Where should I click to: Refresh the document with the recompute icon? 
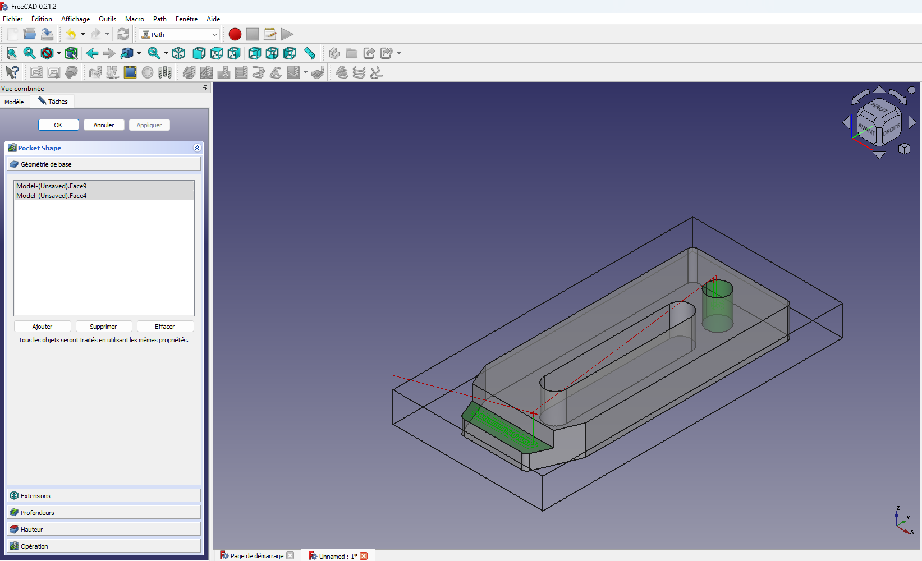(123, 34)
